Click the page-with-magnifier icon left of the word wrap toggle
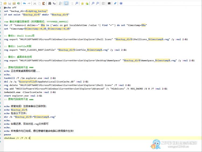The height and width of the screenshot is (152, 202). pos(60,3)
